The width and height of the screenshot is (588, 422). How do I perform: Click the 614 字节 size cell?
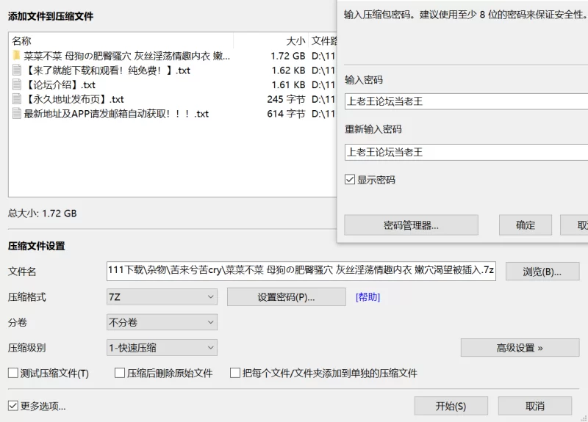(x=286, y=114)
